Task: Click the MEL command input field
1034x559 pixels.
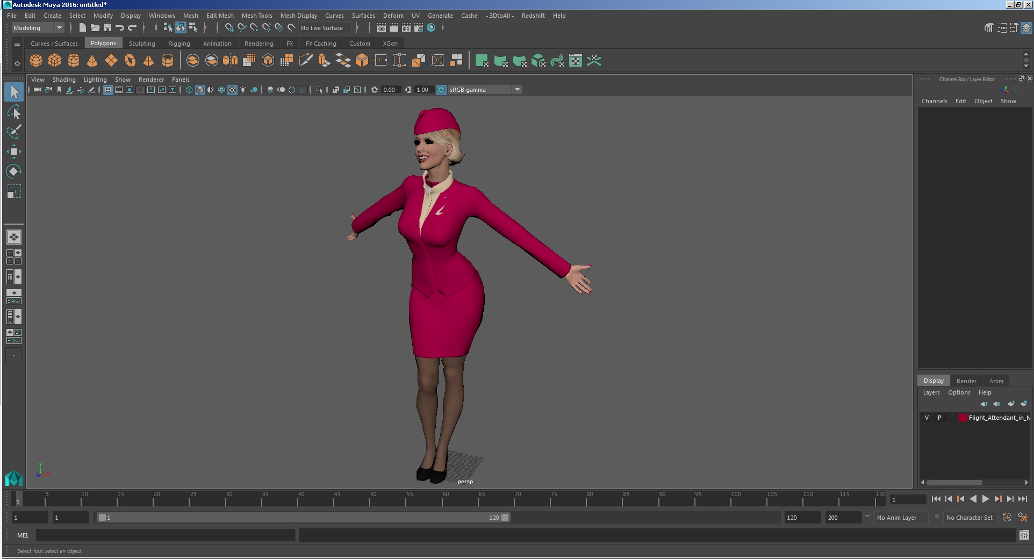Action: 165,535
